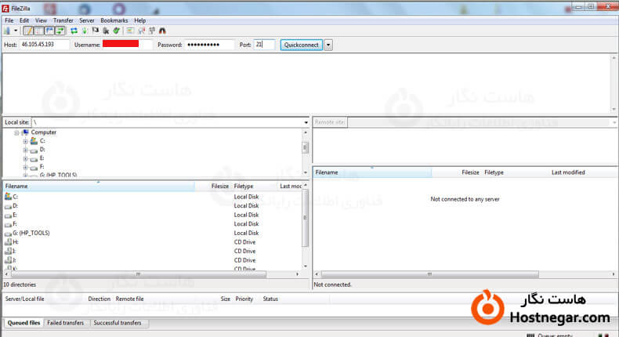Focus the Host input field
This screenshot has width=619, height=337.
(44, 45)
